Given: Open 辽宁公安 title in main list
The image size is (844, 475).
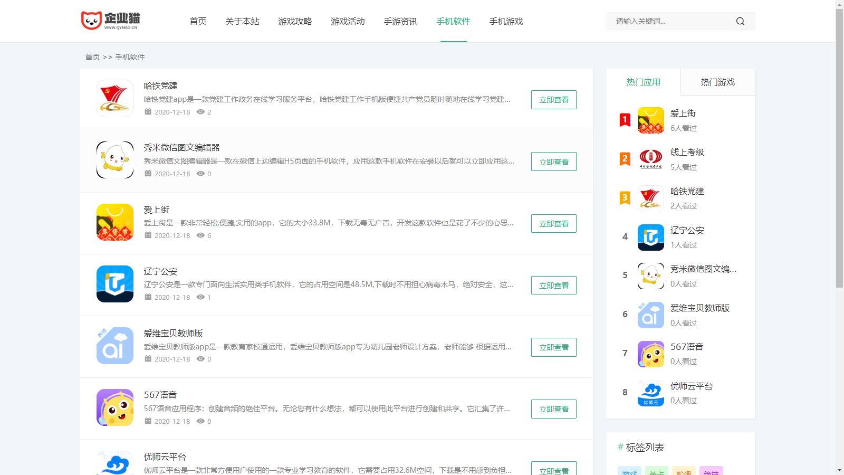Looking at the screenshot, I should 160,271.
